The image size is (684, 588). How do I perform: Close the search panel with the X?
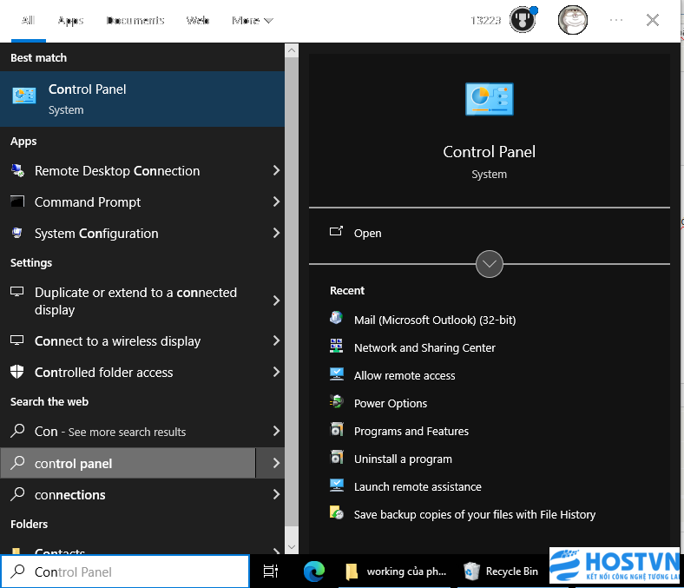pos(653,20)
